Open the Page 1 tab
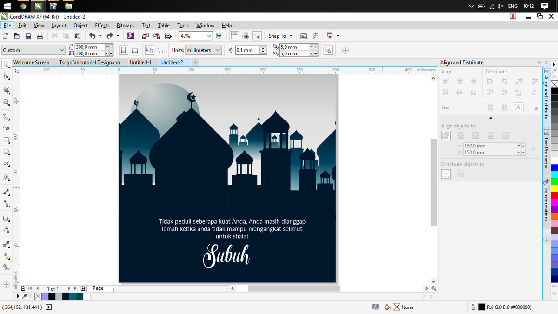Image resolution: width=558 pixels, height=314 pixels. [x=100, y=288]
